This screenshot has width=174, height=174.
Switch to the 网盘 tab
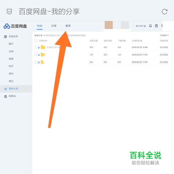click(40, 26)
